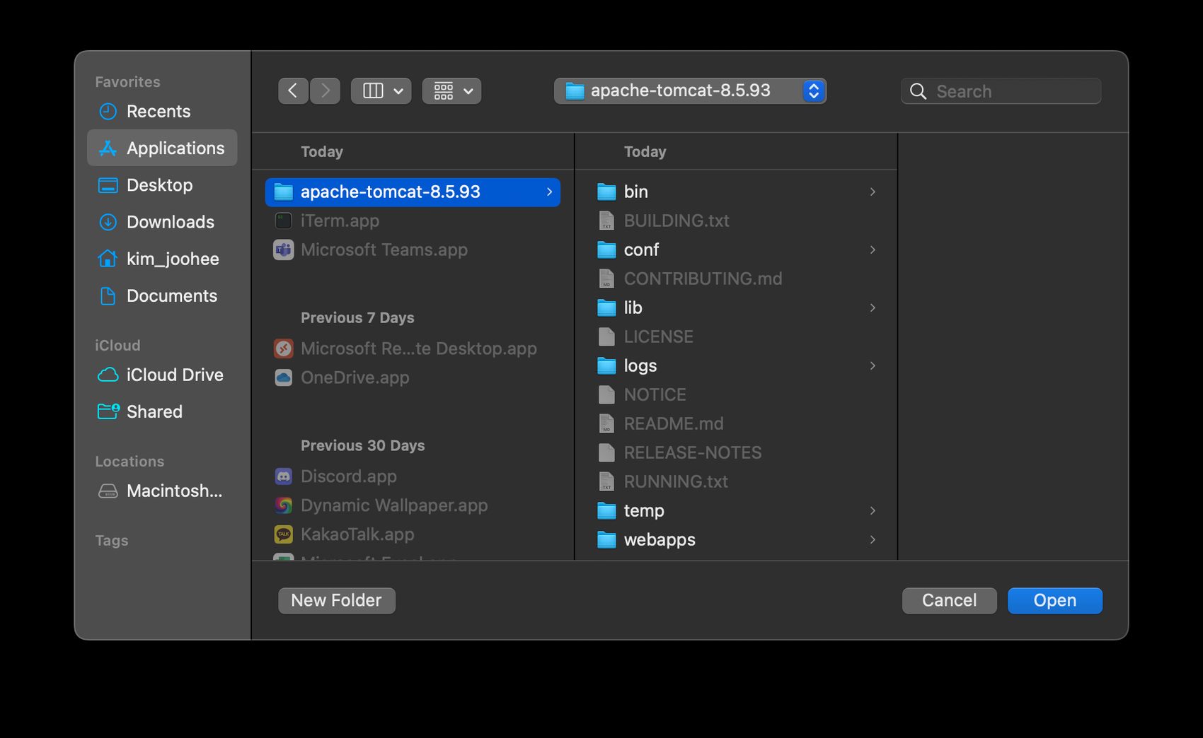
Task: Select Recents in the sidebar
Action: point(158,112)
